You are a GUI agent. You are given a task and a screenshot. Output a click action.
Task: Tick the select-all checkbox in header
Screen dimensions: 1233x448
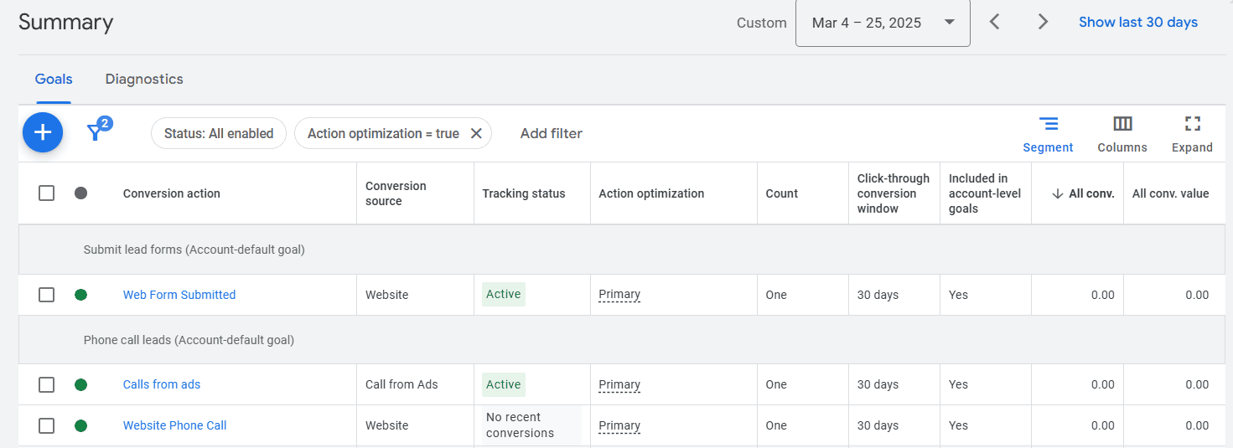47,193
